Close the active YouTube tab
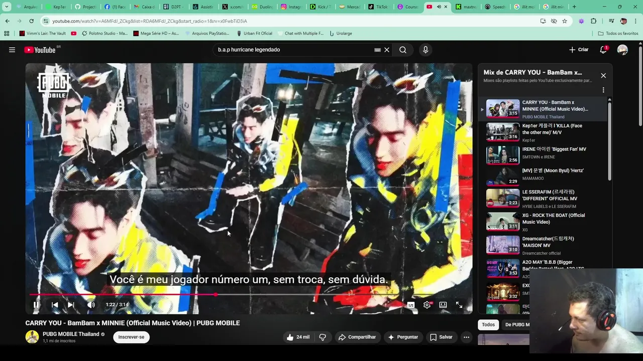 tap(446, 7)
